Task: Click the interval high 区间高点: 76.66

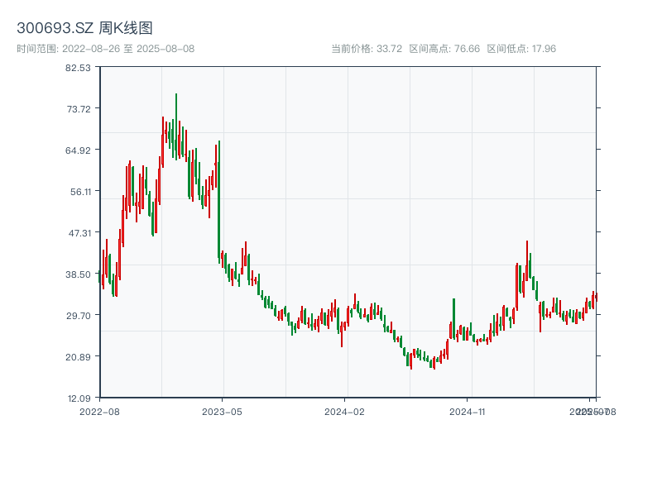Action: click(444, 49)
